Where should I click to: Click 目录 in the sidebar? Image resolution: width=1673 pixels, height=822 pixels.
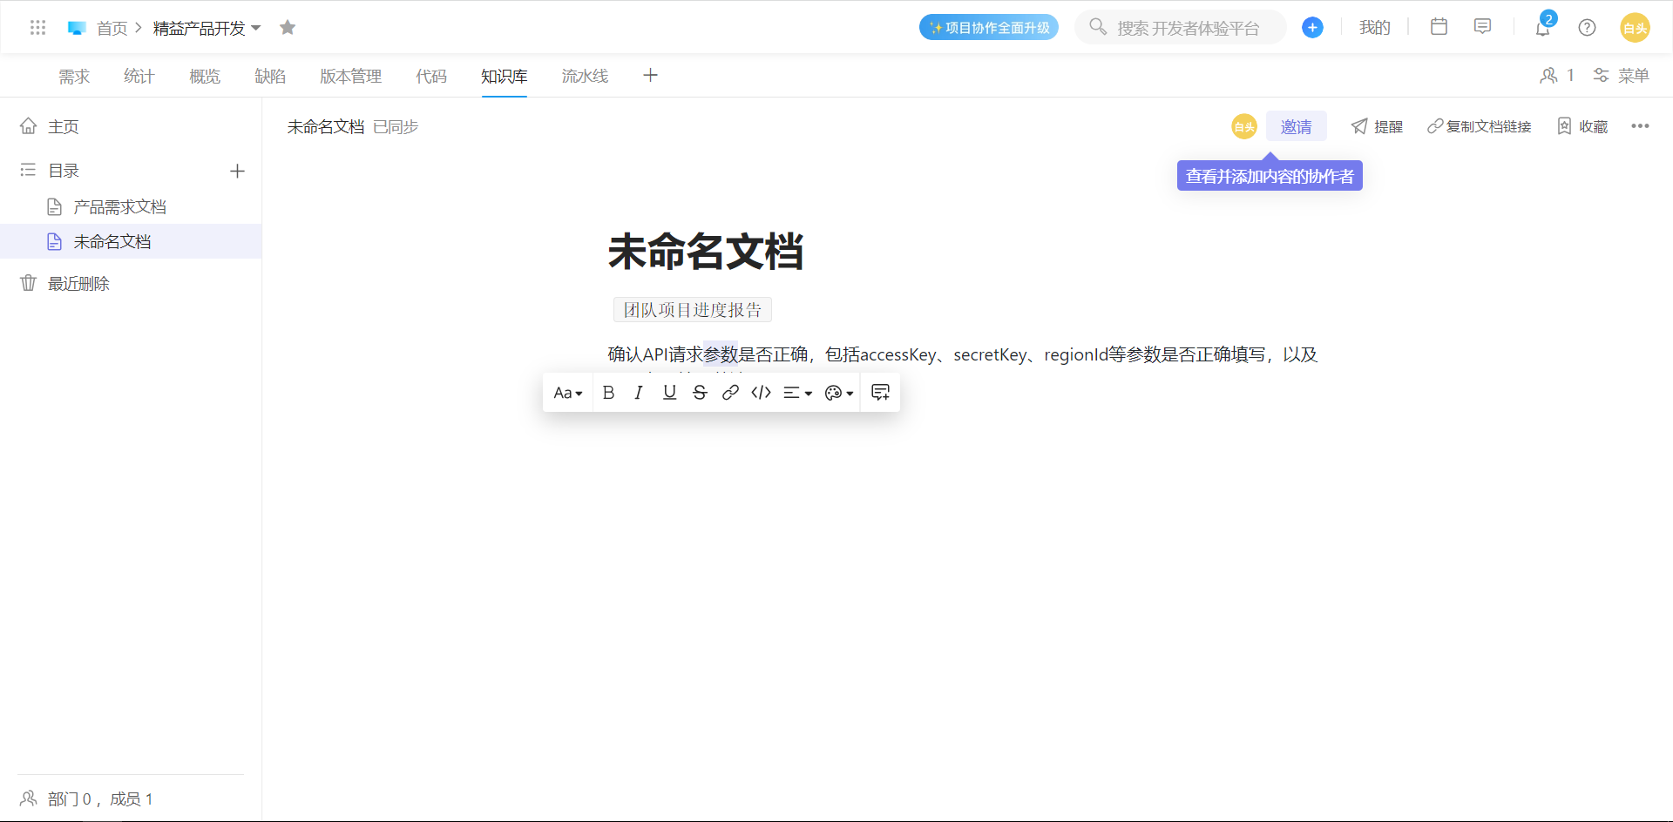pos(64,171)
